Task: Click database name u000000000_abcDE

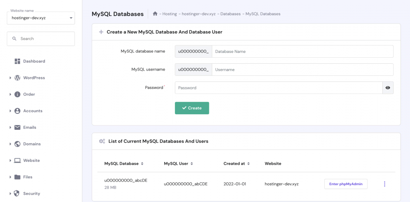Action: click(126, 180)
